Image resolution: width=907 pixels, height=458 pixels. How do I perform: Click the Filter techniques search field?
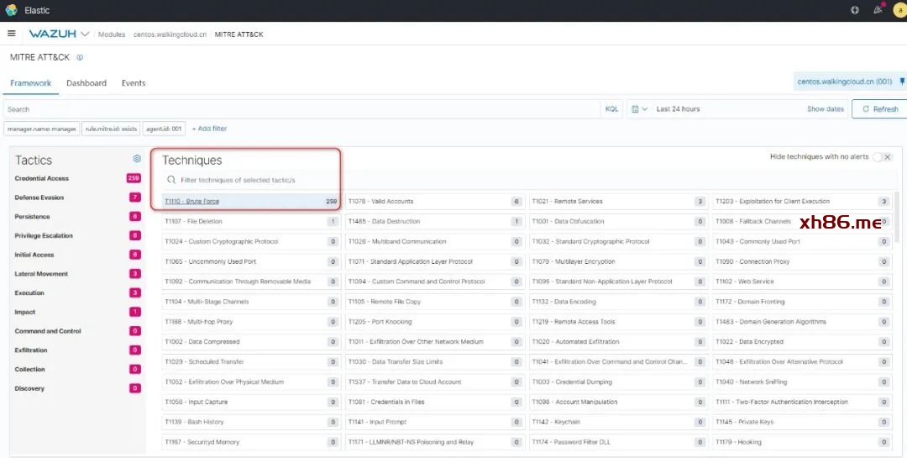(x=252, y=180)
